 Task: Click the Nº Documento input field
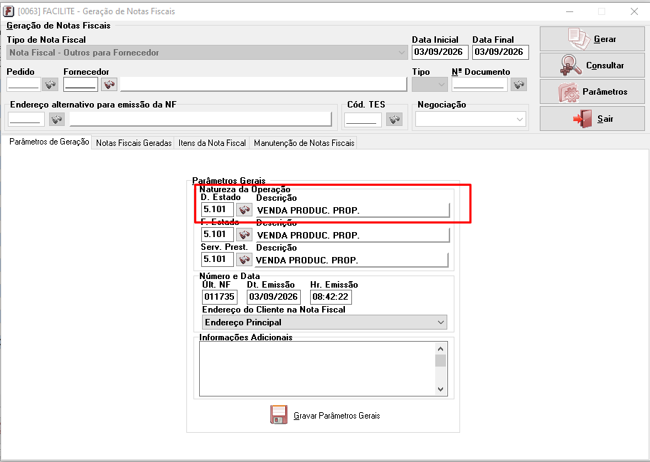pos(479,84)
